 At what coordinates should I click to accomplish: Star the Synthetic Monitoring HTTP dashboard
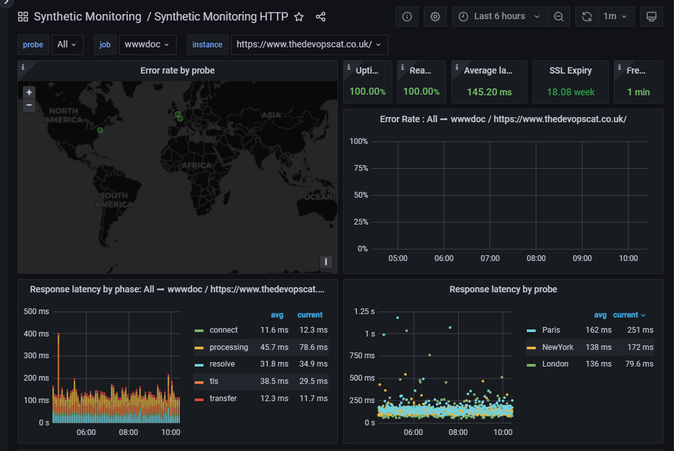(299, 17)
